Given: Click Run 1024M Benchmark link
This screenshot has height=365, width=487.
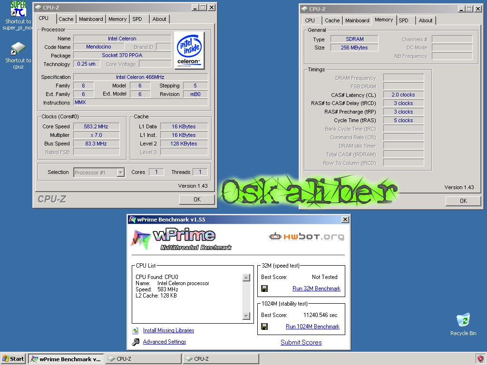Looking at the screenshot, I should [312, 327].
